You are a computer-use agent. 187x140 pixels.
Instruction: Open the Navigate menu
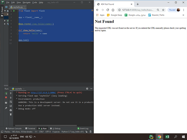pyautogui.click(x=27, y=2)
